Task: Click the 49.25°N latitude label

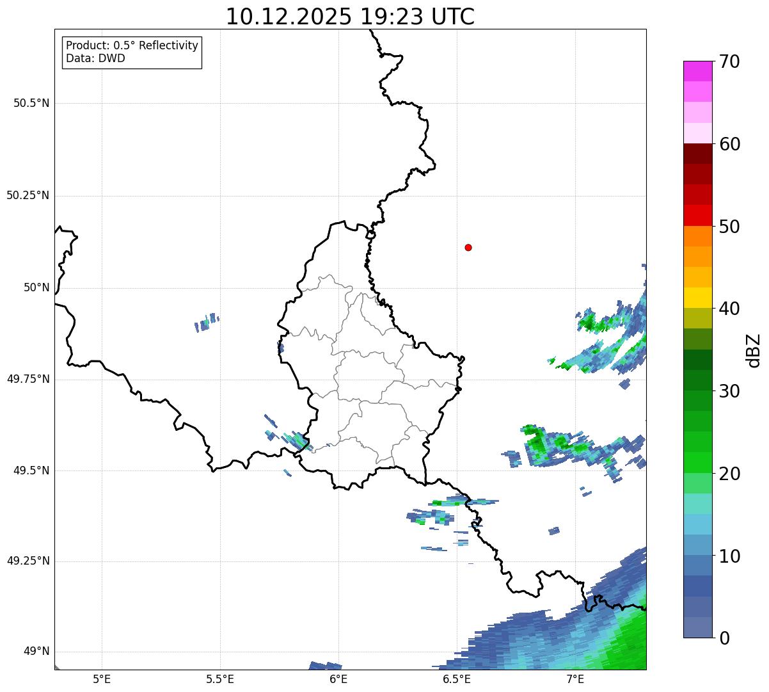Action: [x=28, y=561]
